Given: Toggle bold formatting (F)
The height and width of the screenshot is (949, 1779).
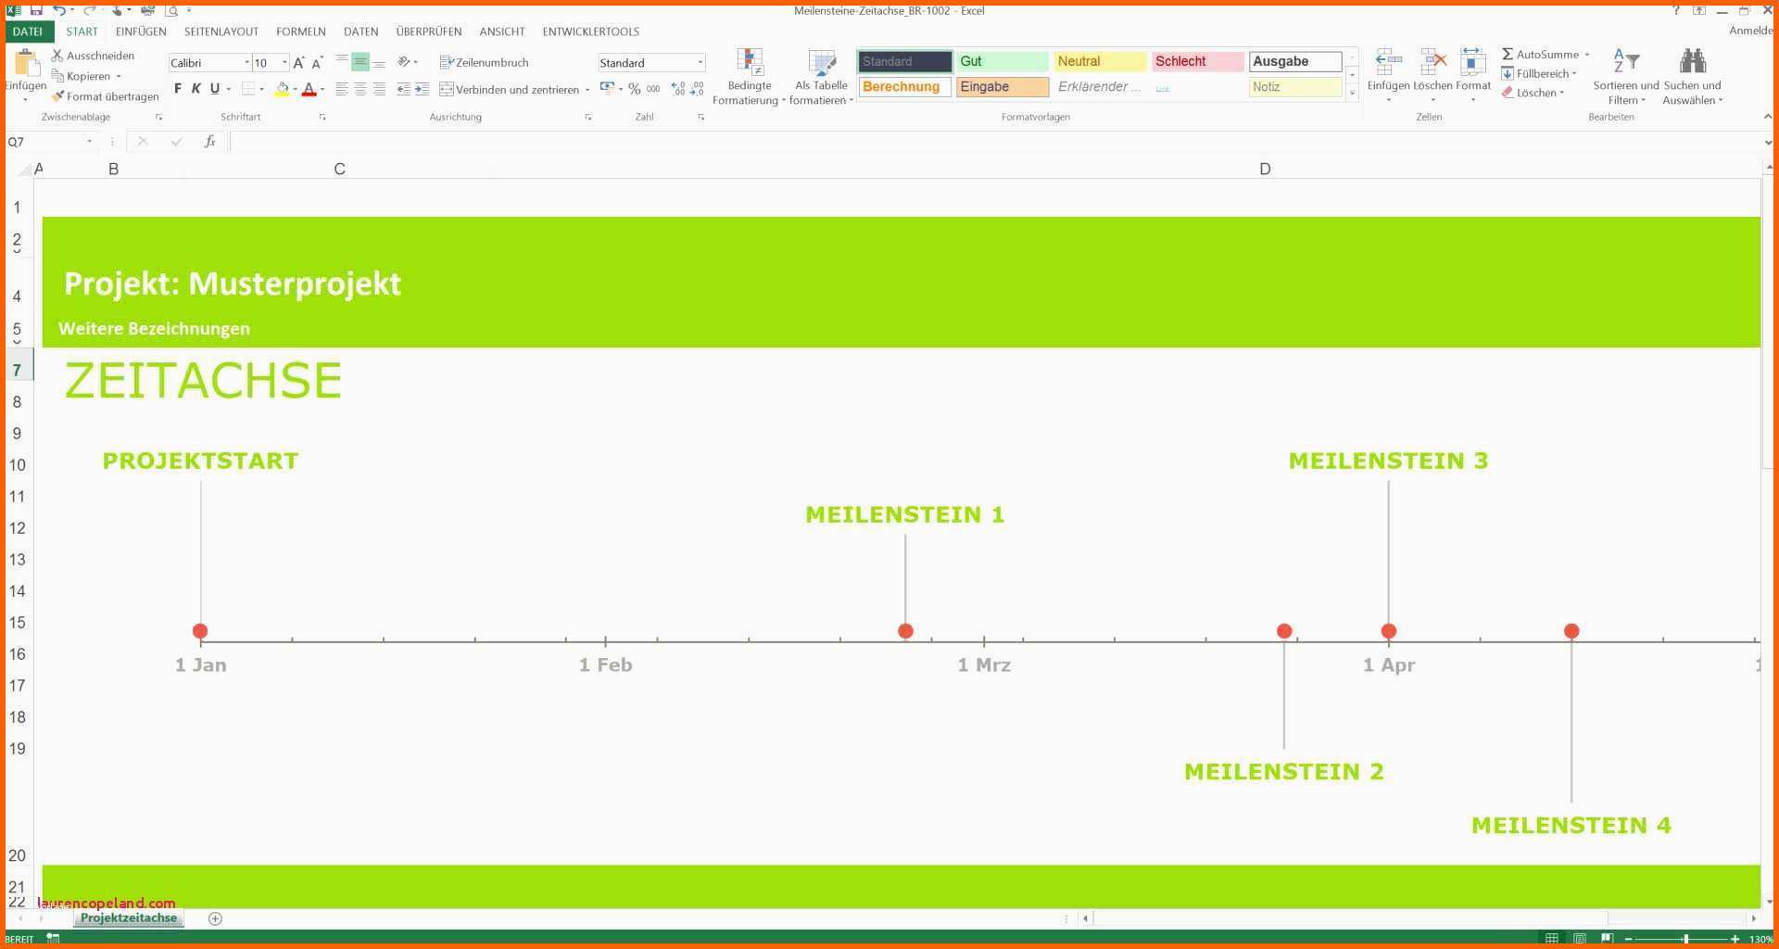Looking at the screenshot, I should pos(178,89).
